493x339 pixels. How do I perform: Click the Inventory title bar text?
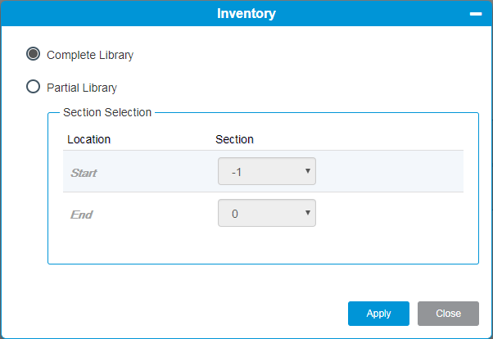246,14
